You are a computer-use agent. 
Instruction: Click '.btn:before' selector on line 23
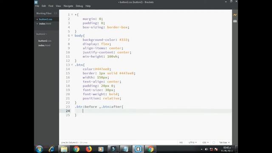86,107
